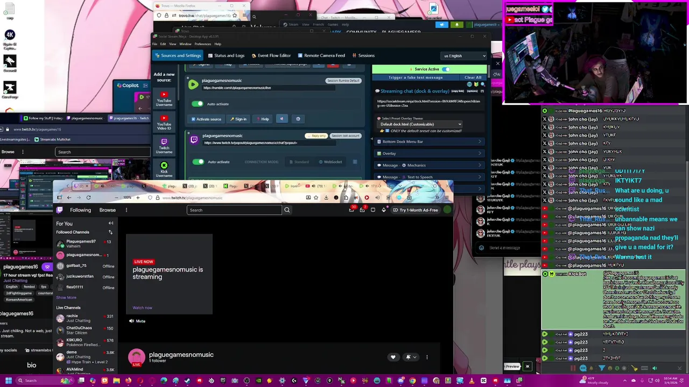The image size is (689, 387).
Task: Expand Message Text to Speech section
Action: click(430, 177)
